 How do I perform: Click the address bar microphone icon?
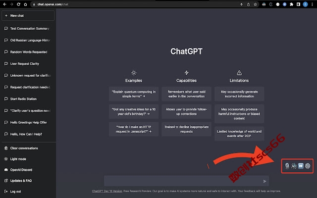tap(241, 4)
